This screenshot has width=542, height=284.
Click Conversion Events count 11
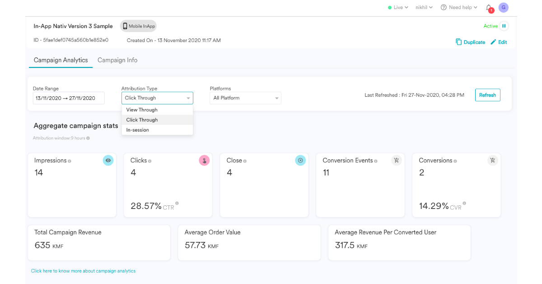(326, 172)
